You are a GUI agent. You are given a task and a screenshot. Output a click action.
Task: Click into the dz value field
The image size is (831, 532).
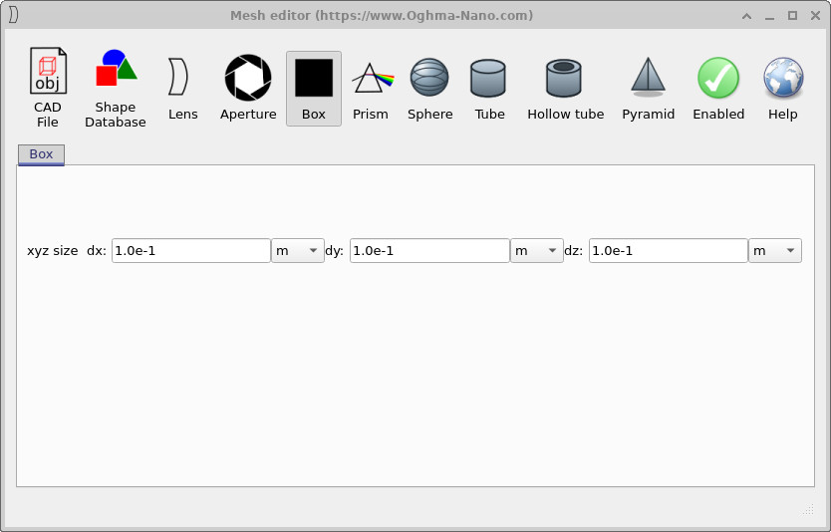(x=668, y=251)
